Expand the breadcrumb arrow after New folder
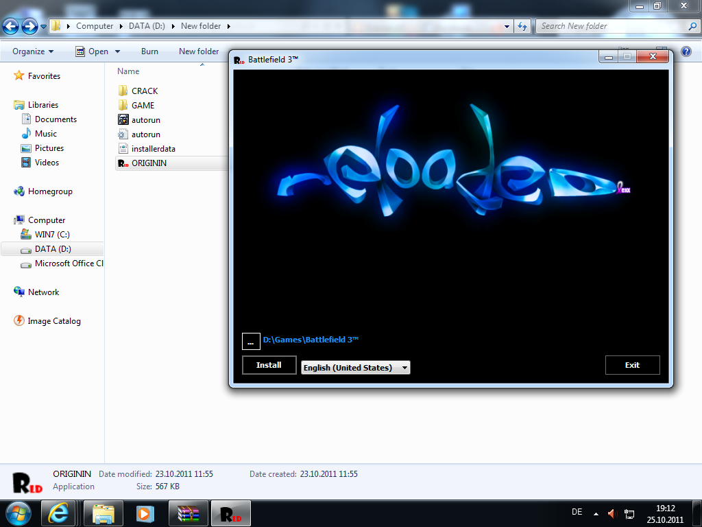Viewport: 702px width, 527px height. pyautogui.click(x=228, y=26)
